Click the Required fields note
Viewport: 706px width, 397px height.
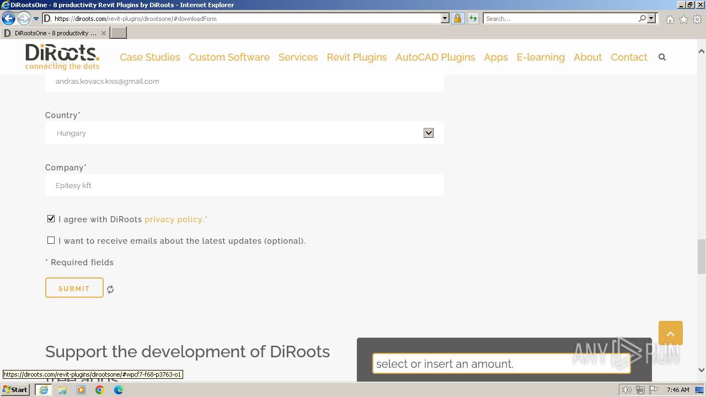pos(79,262)
